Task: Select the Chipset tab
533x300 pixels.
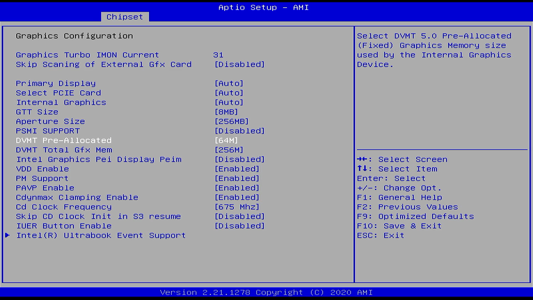Action: 125,17
